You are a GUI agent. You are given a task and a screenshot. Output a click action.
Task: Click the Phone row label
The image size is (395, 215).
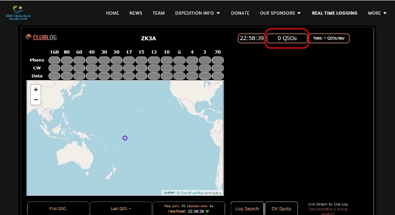(x=37, y=60)
